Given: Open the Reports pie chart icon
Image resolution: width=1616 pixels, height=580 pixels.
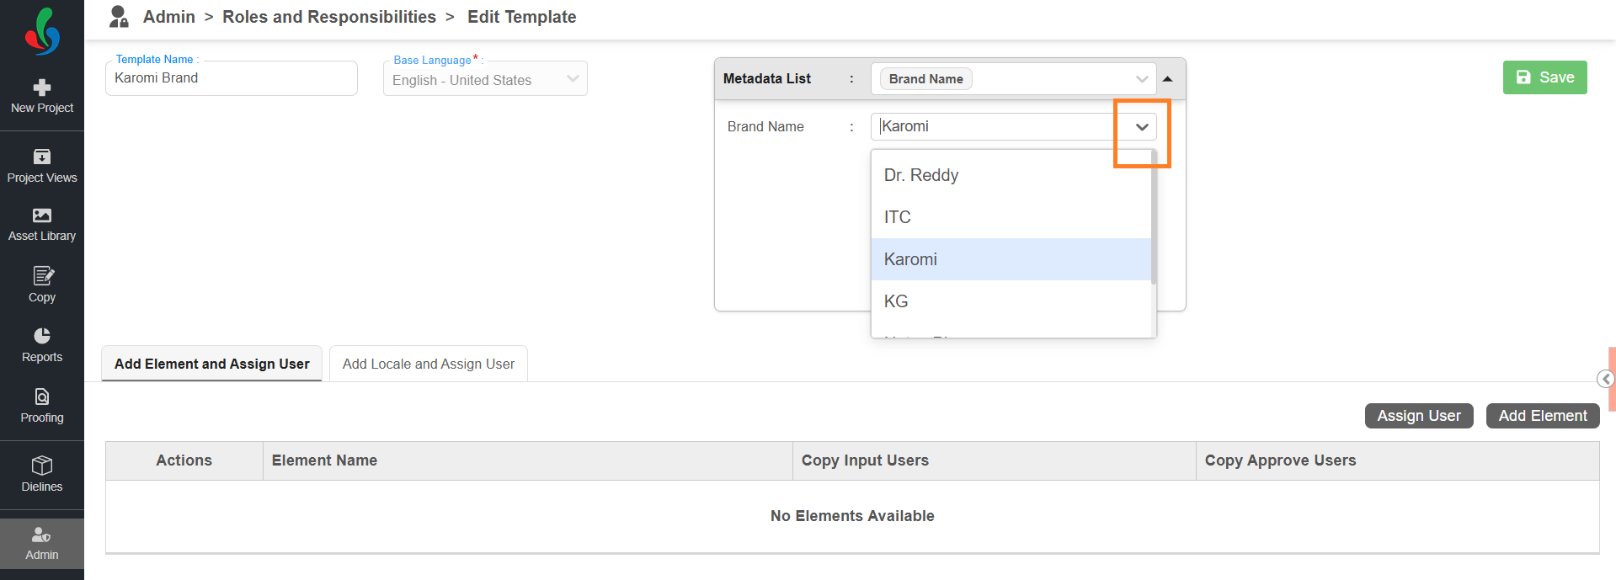Looking at the screenshot, I should (x=42, y=336).
